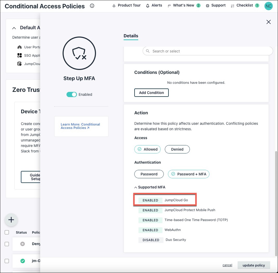
Task: Collapse the Default Access section
Action: pos(14,27)
